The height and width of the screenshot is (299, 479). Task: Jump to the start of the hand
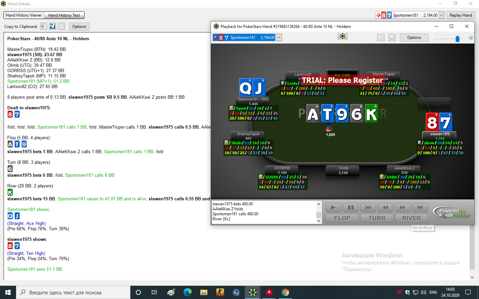click(x=368, y=208)
